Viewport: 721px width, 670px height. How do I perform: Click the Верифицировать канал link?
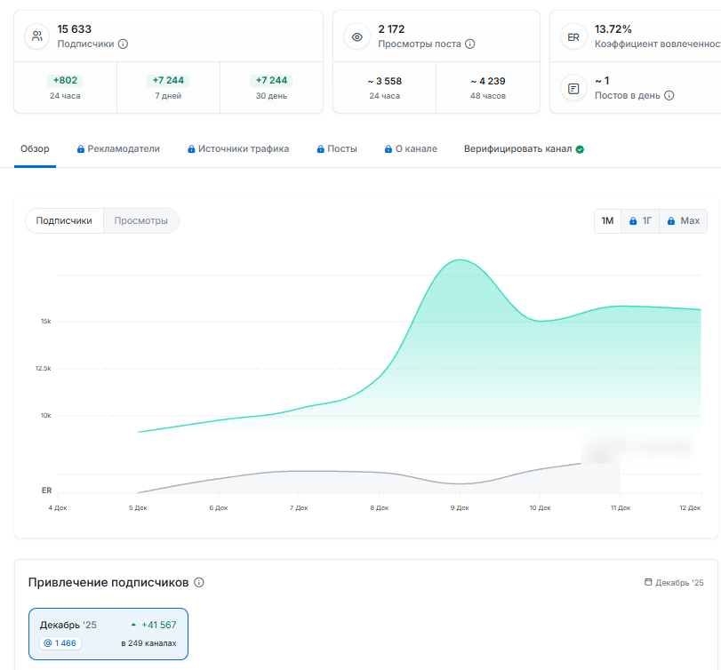tap(517, 149)
